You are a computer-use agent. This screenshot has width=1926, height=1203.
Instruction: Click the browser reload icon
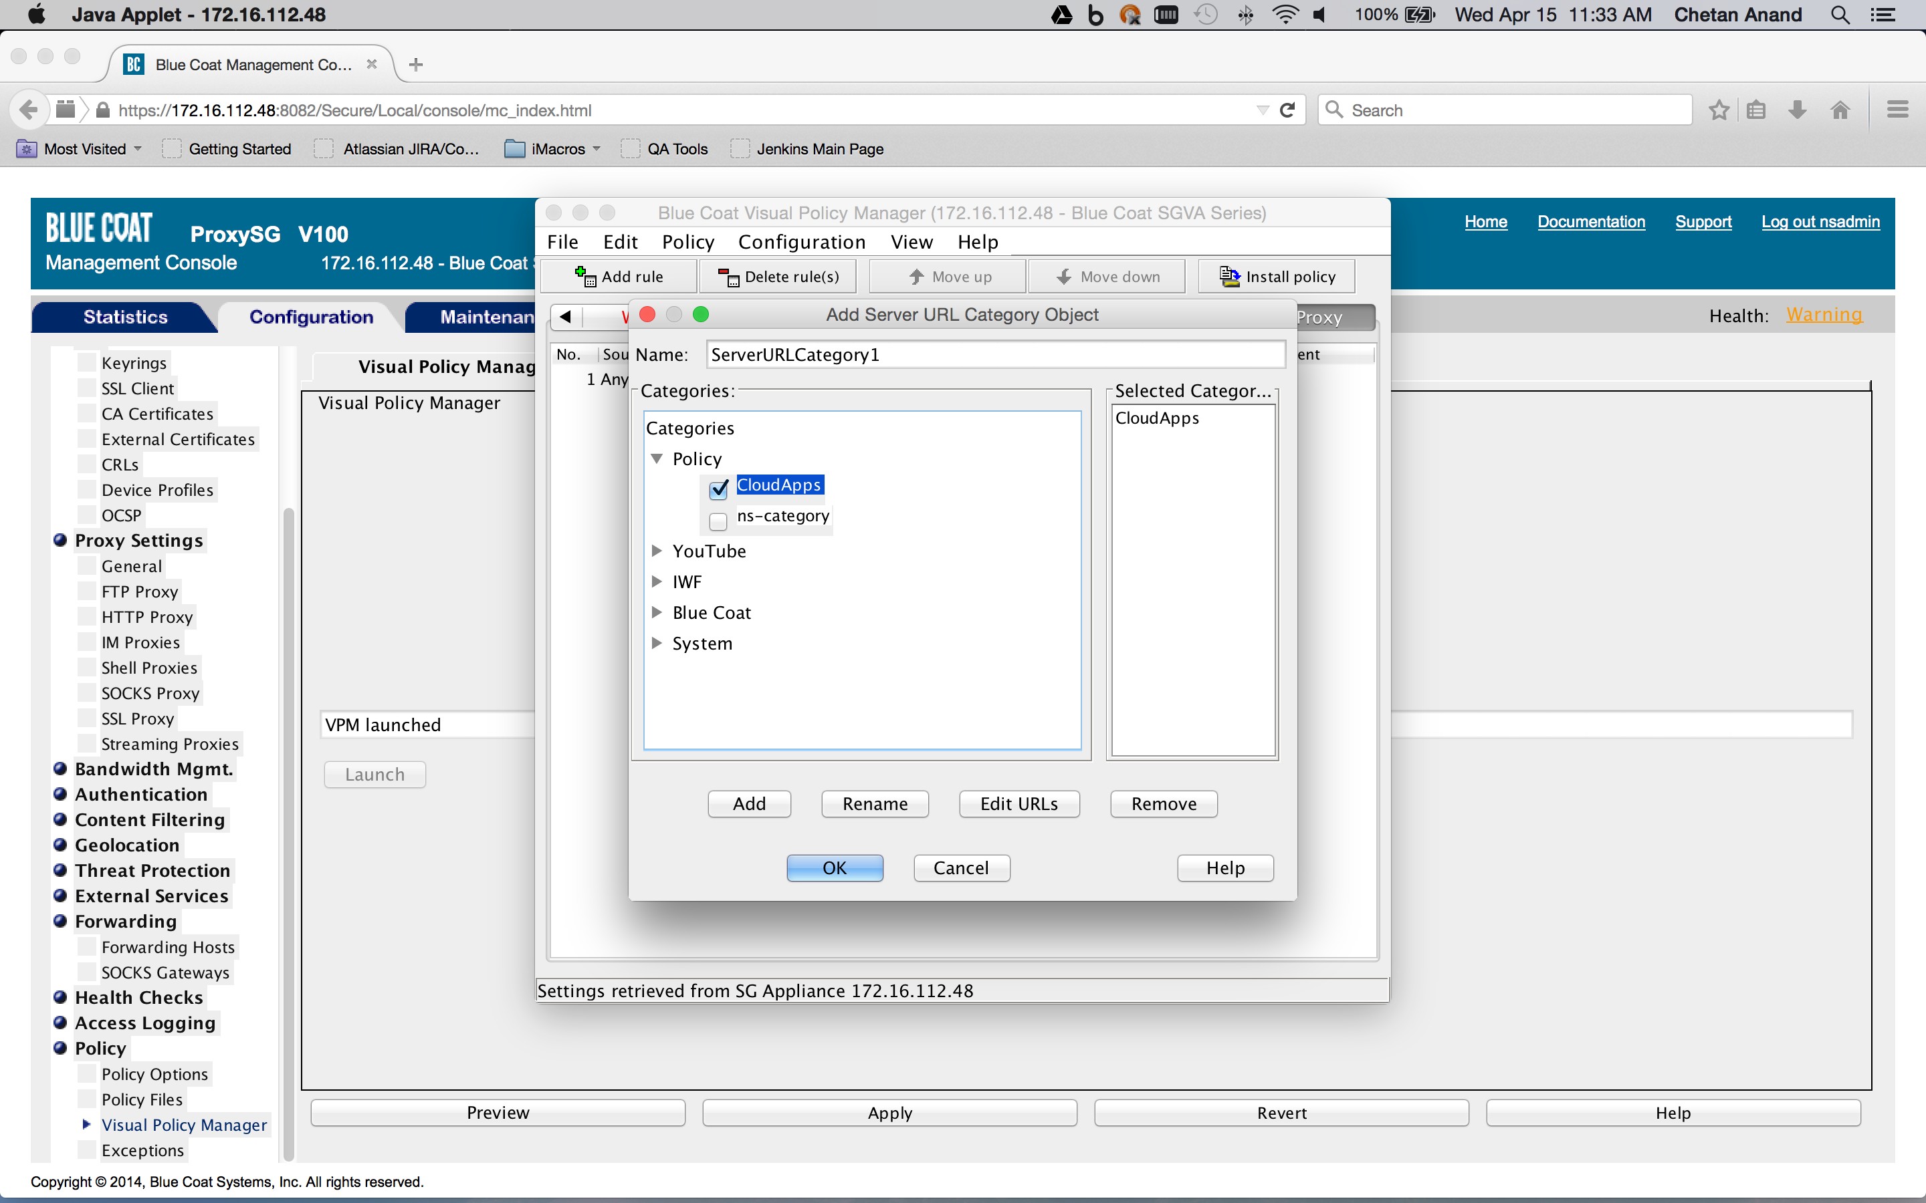pyautogui.click(x=1287, y=110)
